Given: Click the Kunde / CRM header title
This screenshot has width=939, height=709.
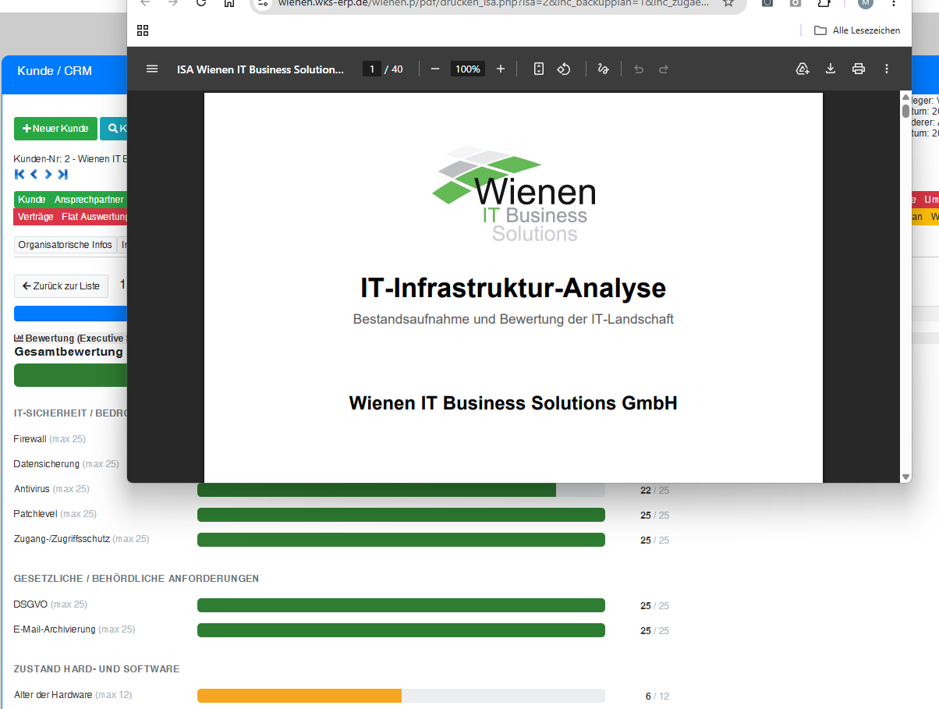Looking at the screenshot, I should pyautogui.click(x=55, y=71).
